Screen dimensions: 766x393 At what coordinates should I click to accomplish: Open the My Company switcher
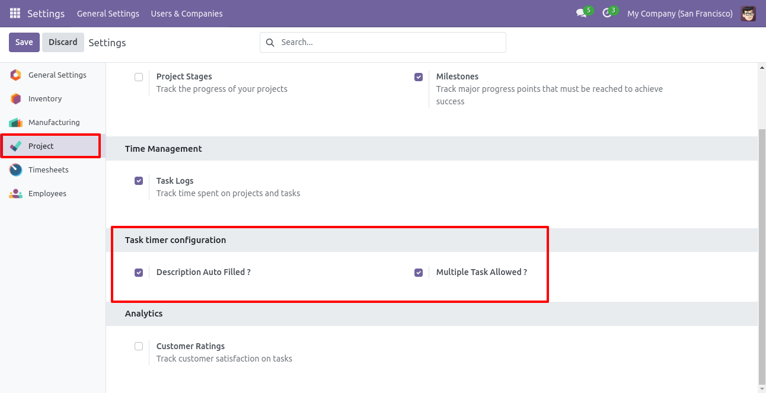point(679,14)
